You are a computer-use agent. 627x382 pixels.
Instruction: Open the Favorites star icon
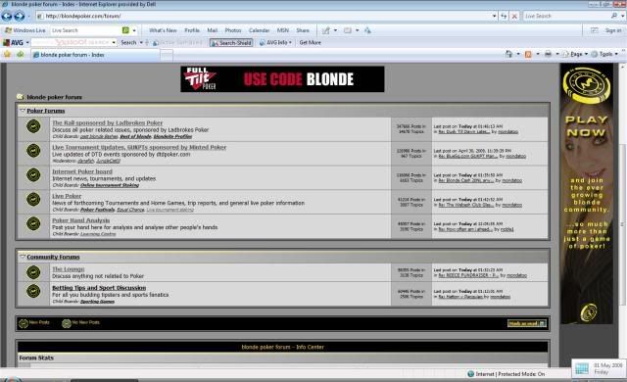pos(7,54)
